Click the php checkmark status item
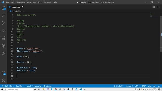 click(x=27, y=86)
